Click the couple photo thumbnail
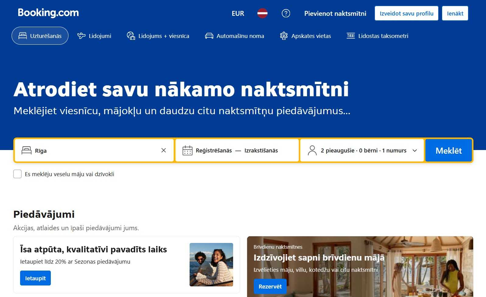 click(x=211, y=265)
